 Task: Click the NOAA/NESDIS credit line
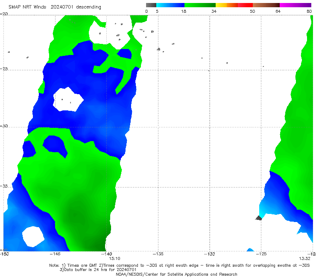tap(176, 274)
